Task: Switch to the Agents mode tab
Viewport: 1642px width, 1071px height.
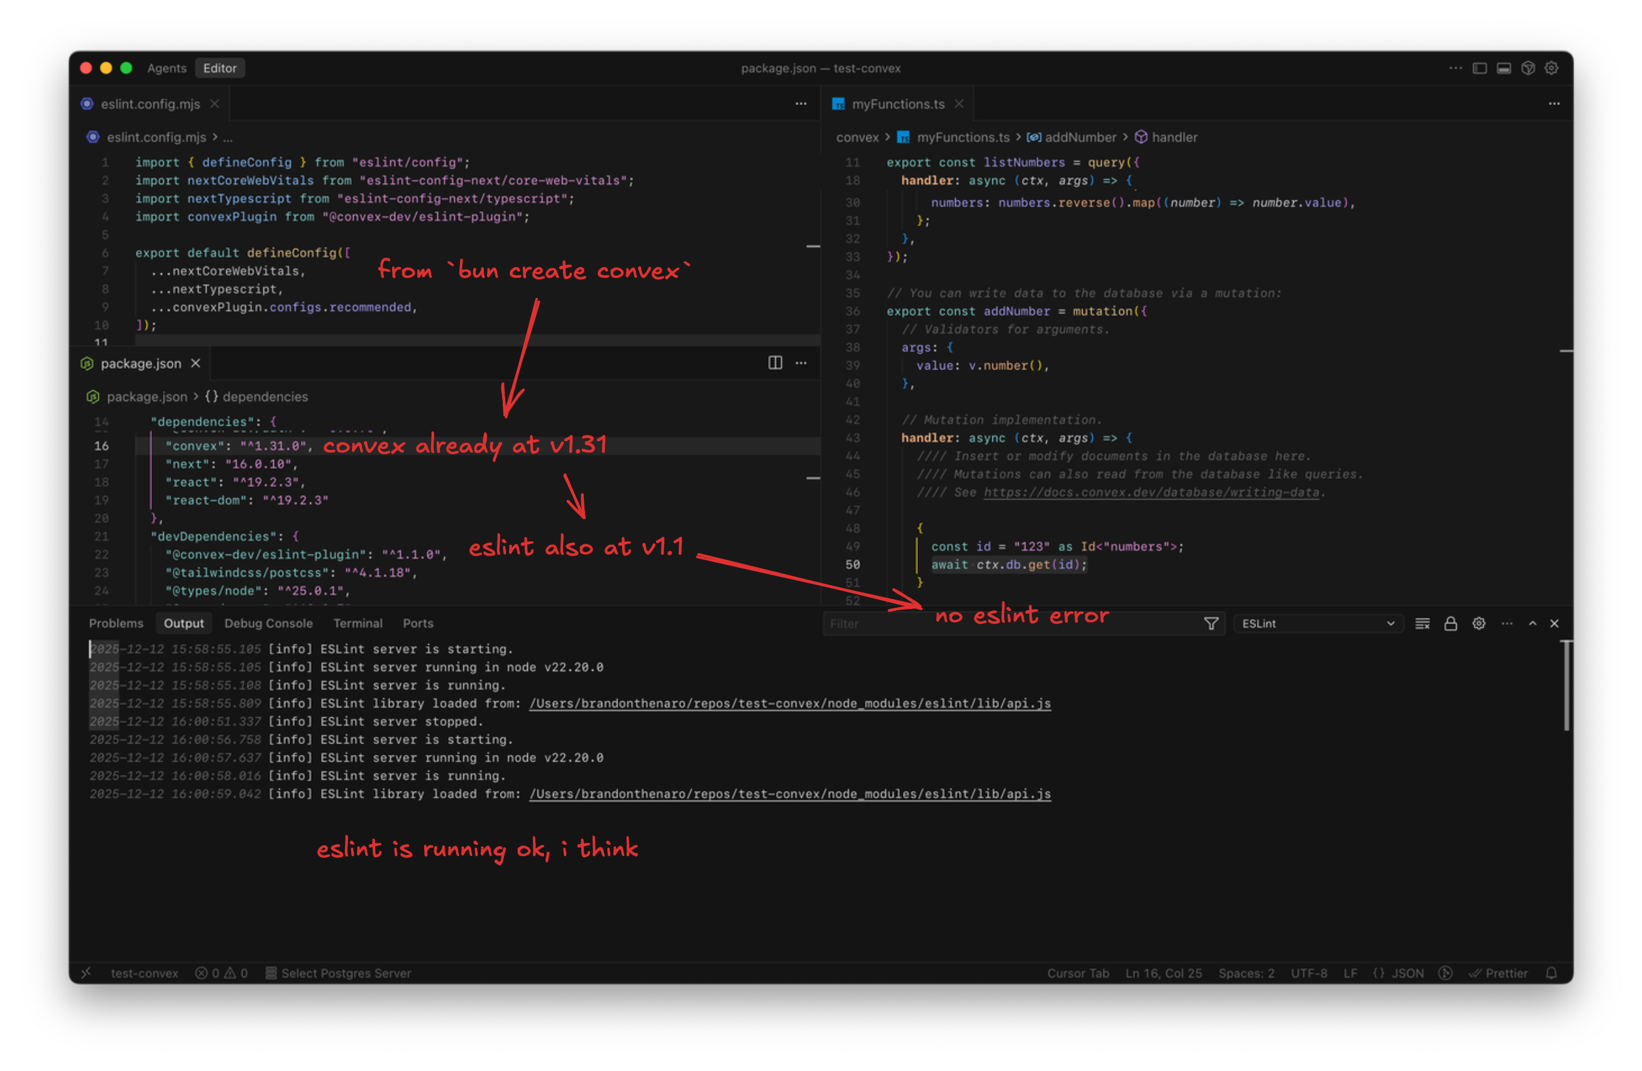Action: (x=167, y=69)
